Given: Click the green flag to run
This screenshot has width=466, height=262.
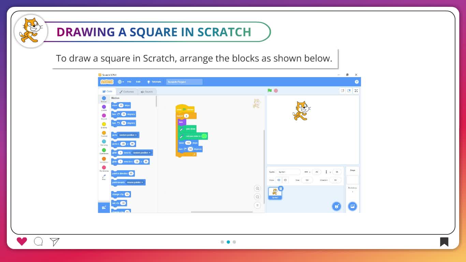Looking at the screenshot, I should pyautogui.click(x=270, y=91).
